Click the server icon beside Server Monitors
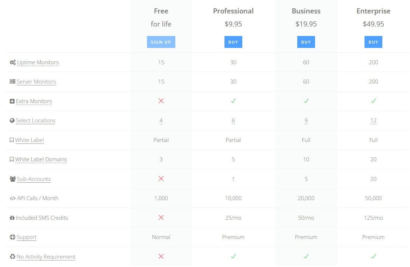This screenshot has height=267, width=410. click(x=12, y=81)
